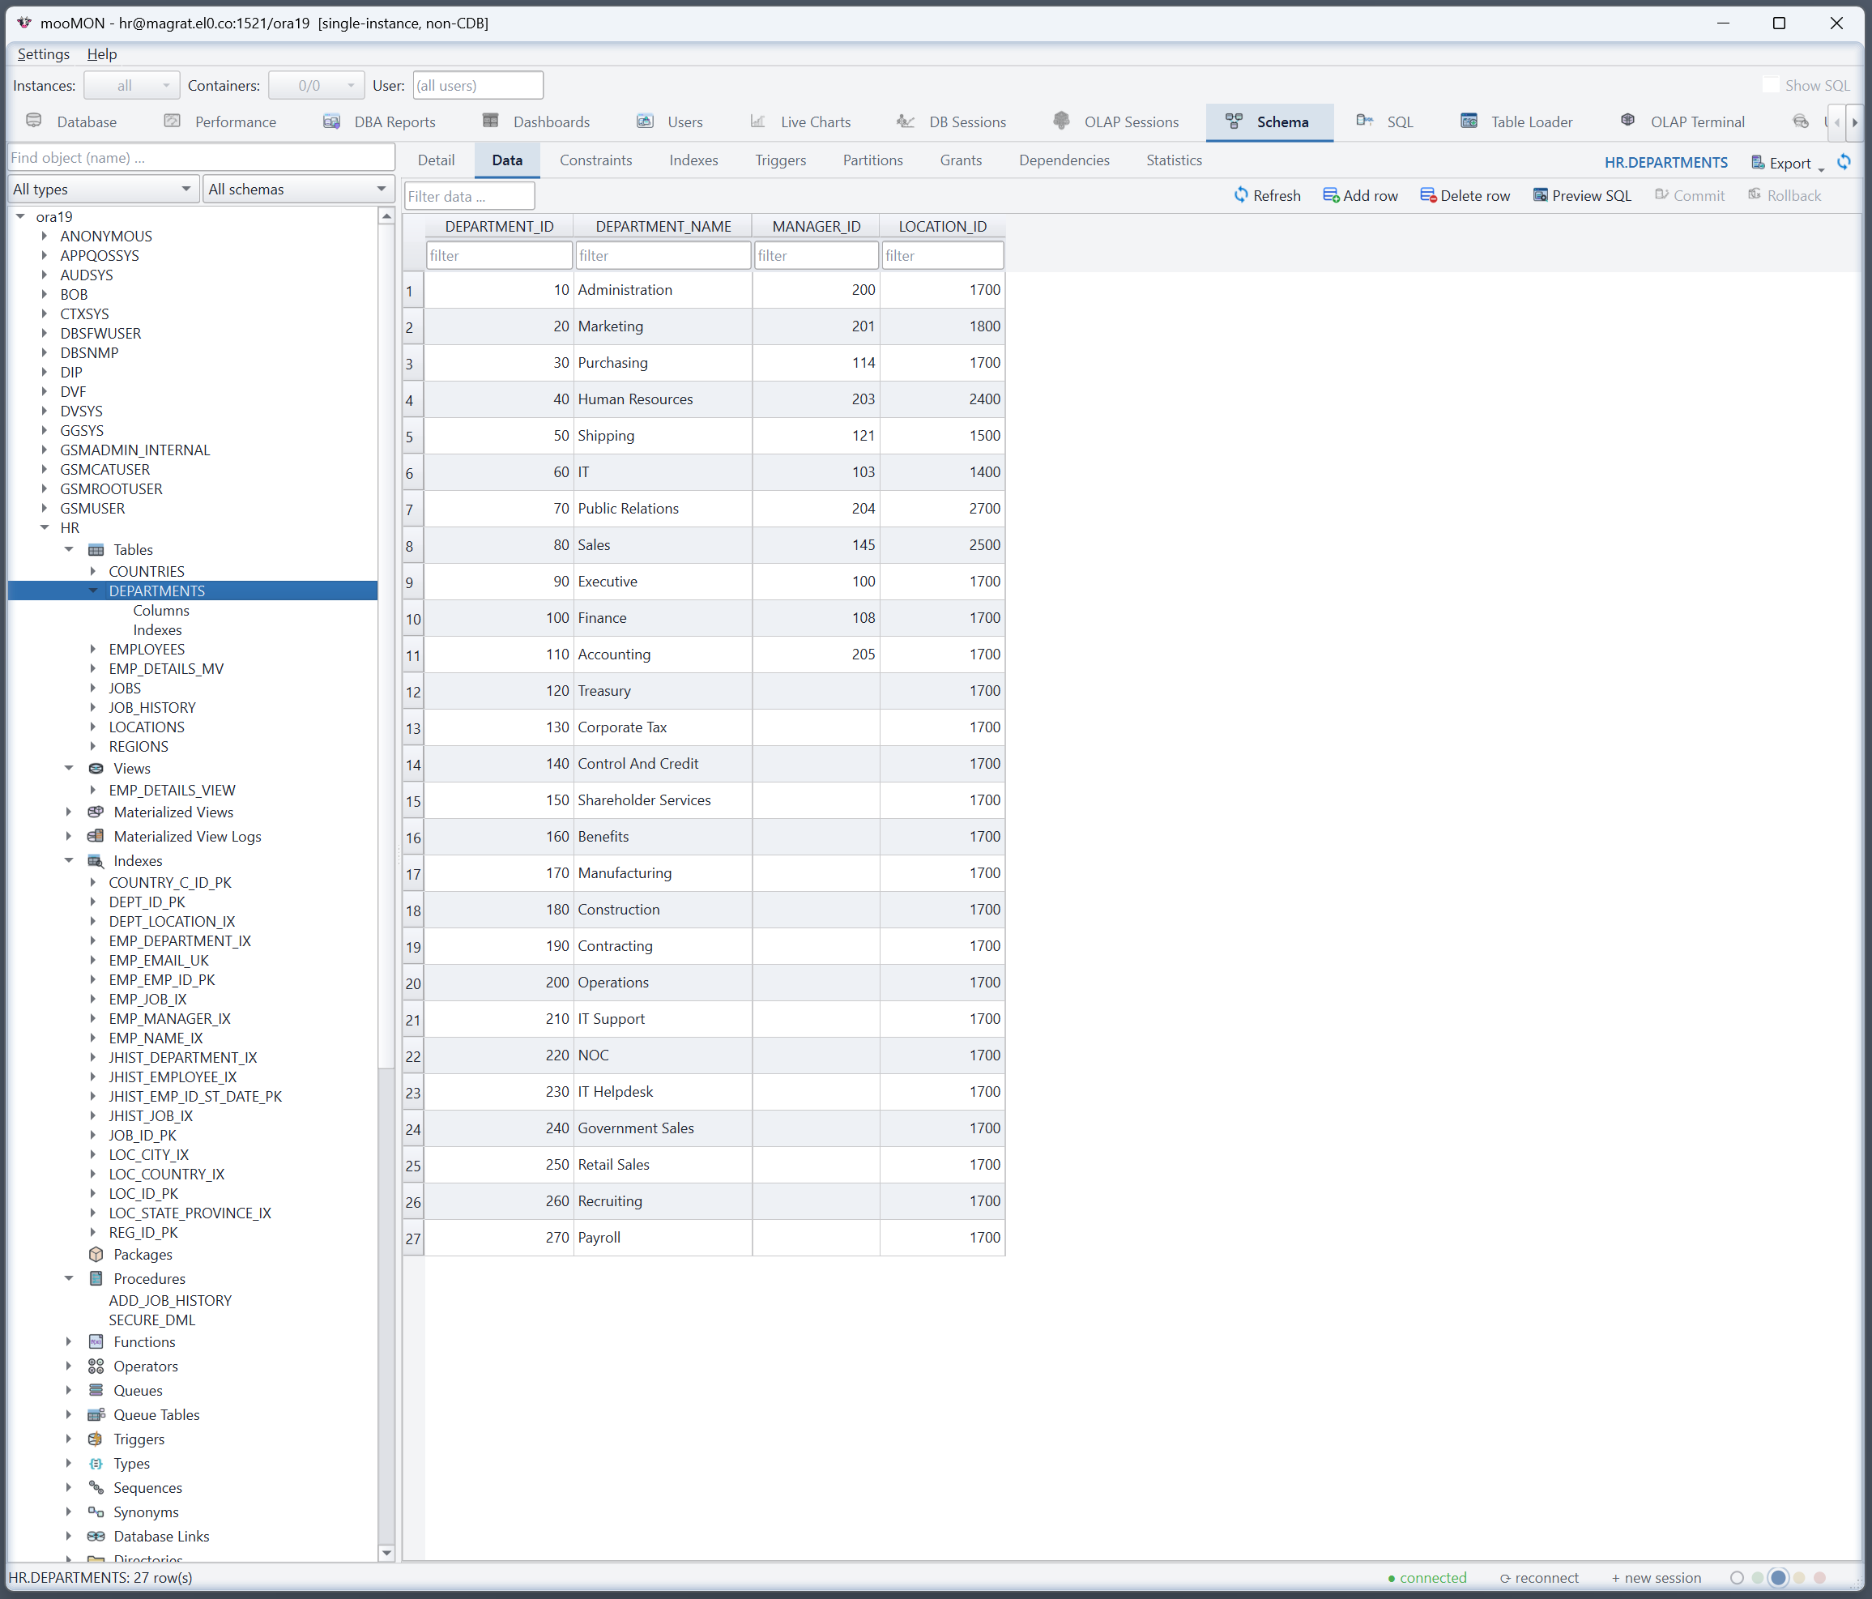Click the Preview SQL icon
Screen dimensions: 1872x1599
[1541, 195]
